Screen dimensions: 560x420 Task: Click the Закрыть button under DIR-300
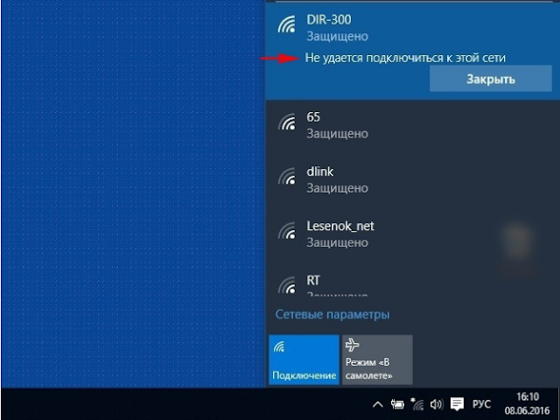pos(490,79)
